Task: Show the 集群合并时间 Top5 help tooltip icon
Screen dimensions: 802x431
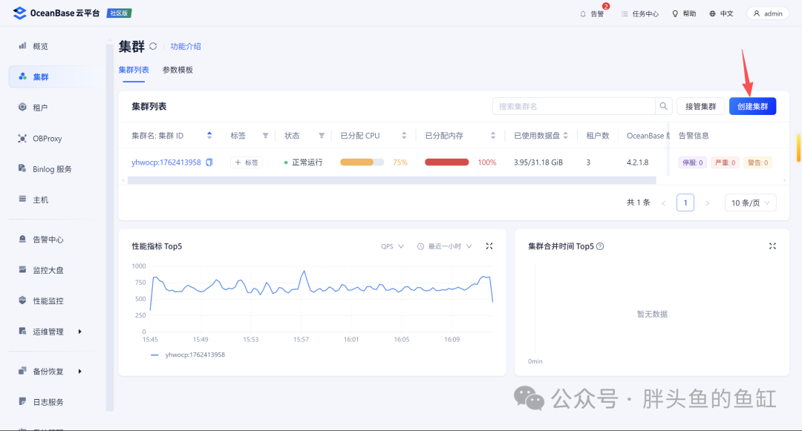Action: (x=601, y=246)
